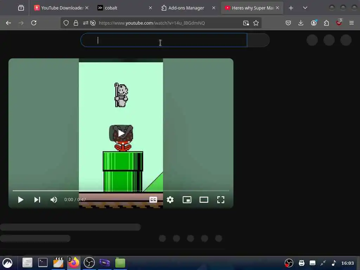Screen dimensions: 360x270
Task: Open a new browser tab
Action: [291, 8]
